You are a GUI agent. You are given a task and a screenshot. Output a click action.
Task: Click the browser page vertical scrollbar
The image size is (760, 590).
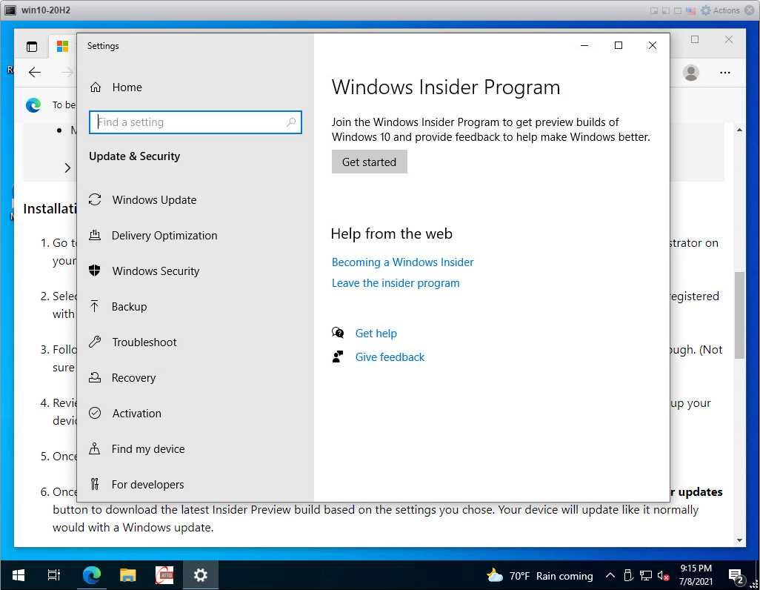coord(739,315)
